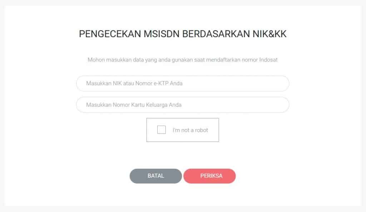The image size is (366, 212).
Task: Select the Nomor Kartu Keluarga input field
Action: [x=182, y=104]
